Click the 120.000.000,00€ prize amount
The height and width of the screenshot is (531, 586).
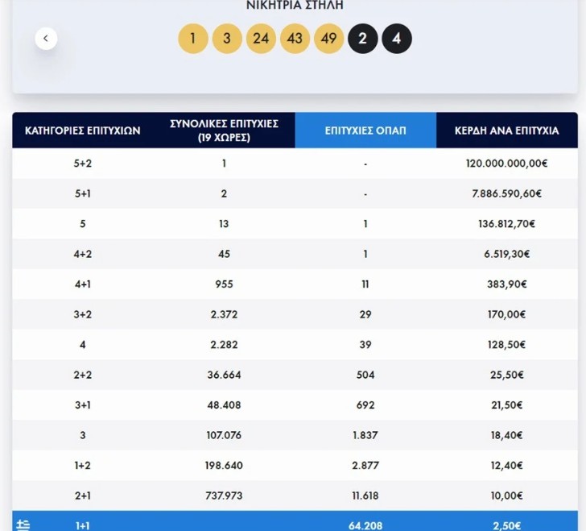pyautogui.click(x=506, y=164)
